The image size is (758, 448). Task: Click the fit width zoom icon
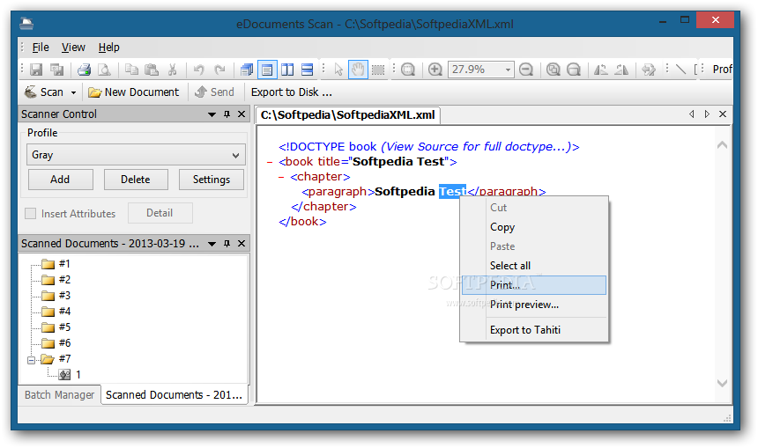pyautogui.click(x=573, y=70)
